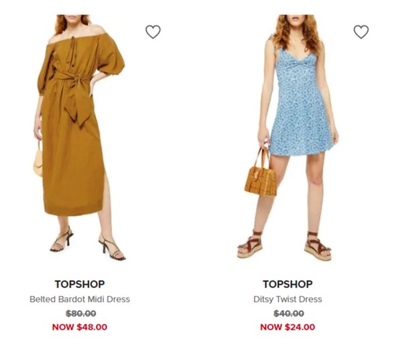Click the side slit of the mustard midi dress
The width and height of the screenshot is (408, 355).
[105, 189]
